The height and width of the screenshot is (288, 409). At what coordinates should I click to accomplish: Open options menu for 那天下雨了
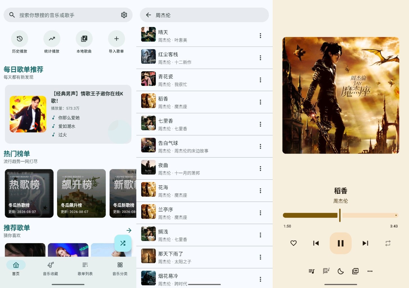click(x=260, y=257)
